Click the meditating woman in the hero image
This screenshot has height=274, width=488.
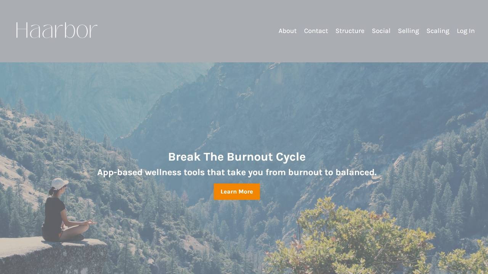65,211
